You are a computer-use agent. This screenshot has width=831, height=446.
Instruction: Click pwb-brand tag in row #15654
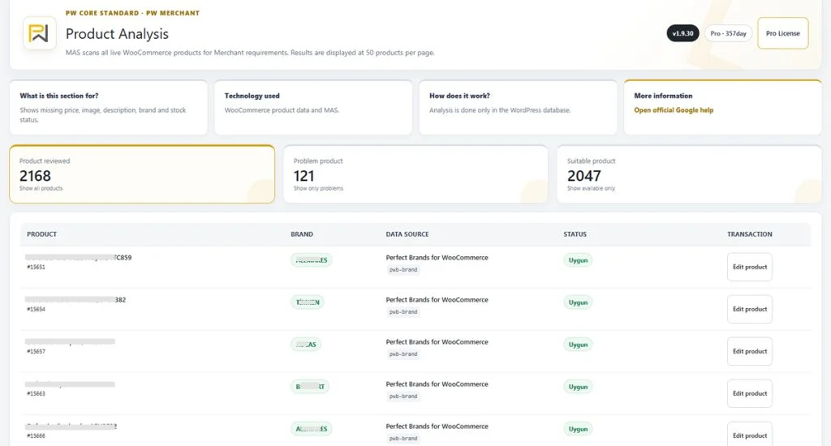(403, 312)
